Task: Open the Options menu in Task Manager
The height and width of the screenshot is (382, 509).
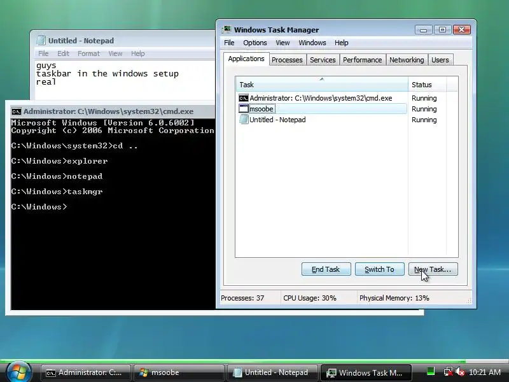Action: pos(255,43)
